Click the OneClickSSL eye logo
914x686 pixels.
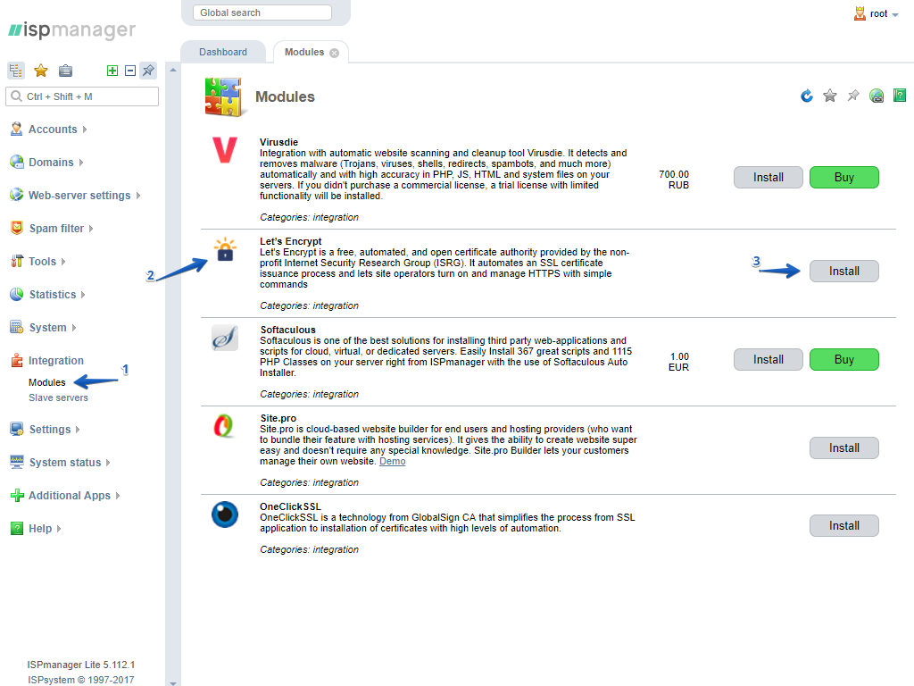225,514
